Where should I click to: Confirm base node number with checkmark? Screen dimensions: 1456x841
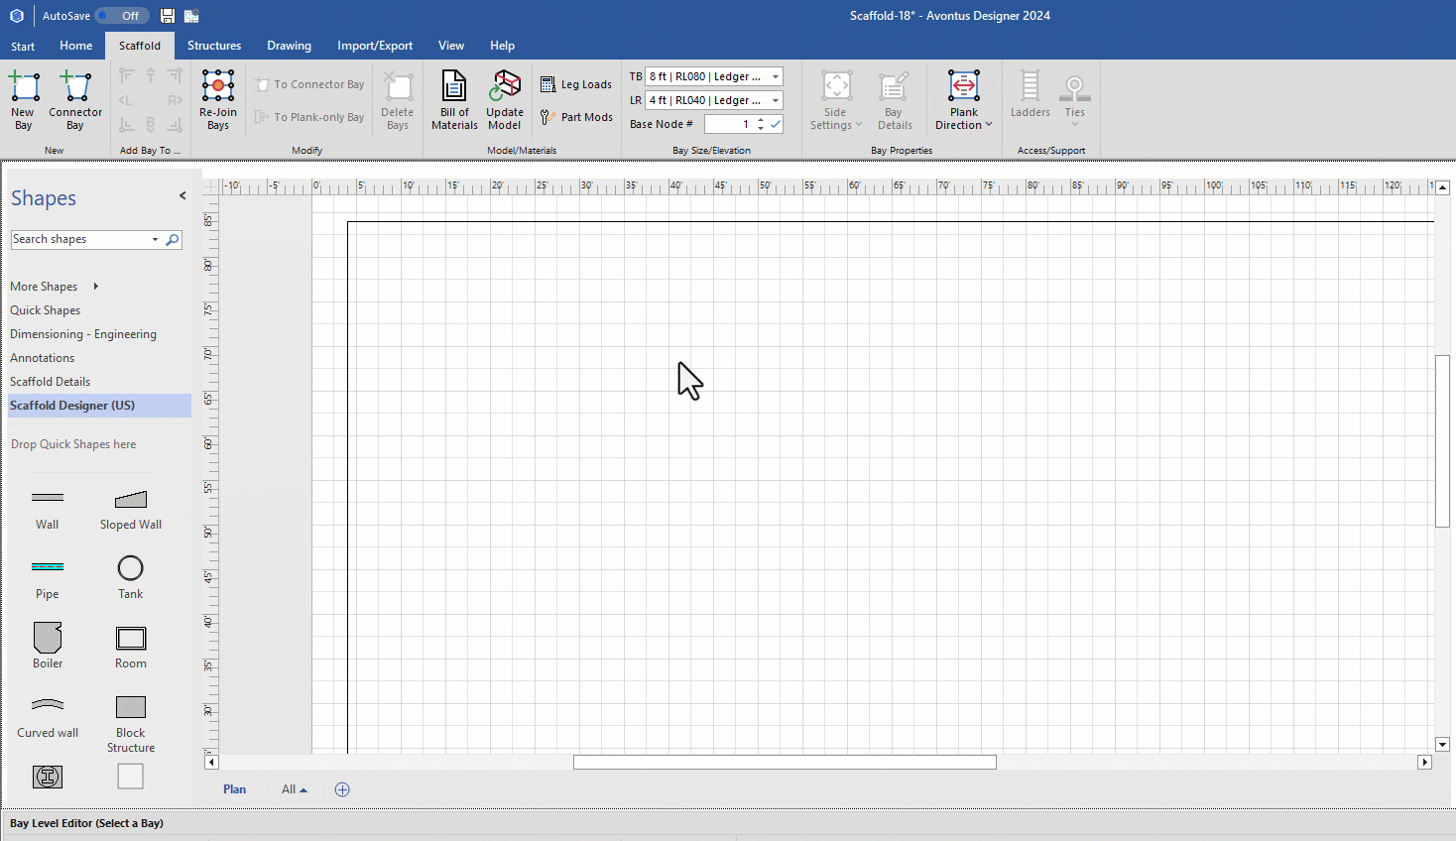coord(776,124)
